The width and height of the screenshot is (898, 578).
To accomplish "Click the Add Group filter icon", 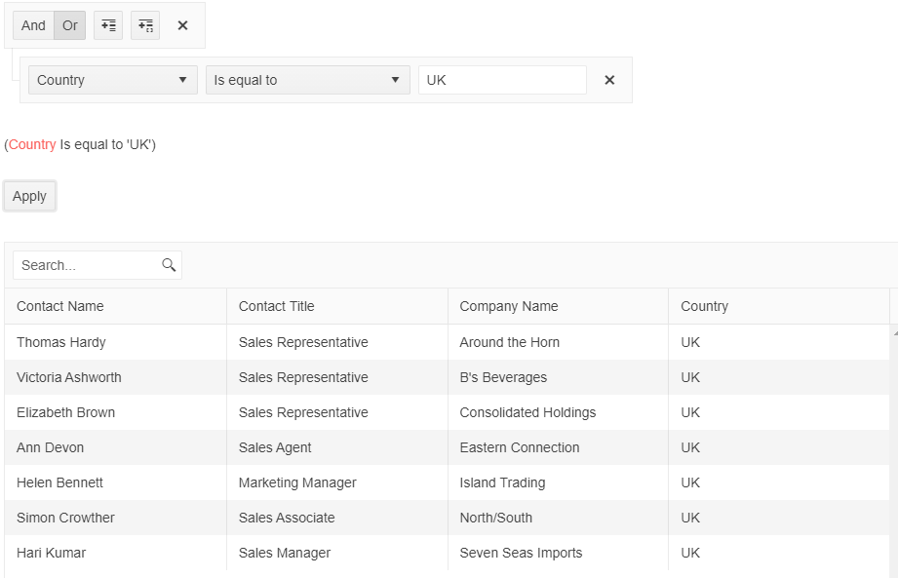I will [145, 25].
